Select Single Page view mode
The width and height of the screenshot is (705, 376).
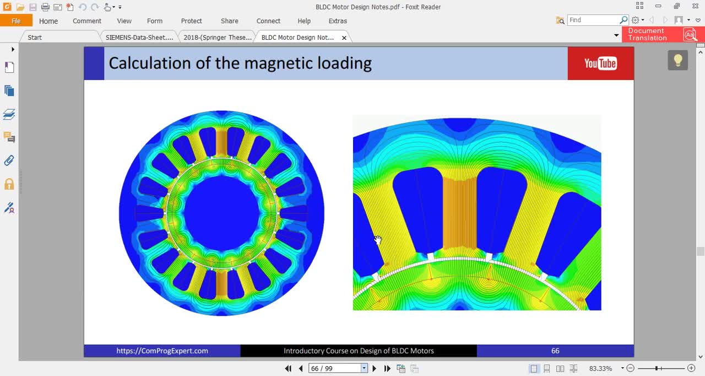534,368
